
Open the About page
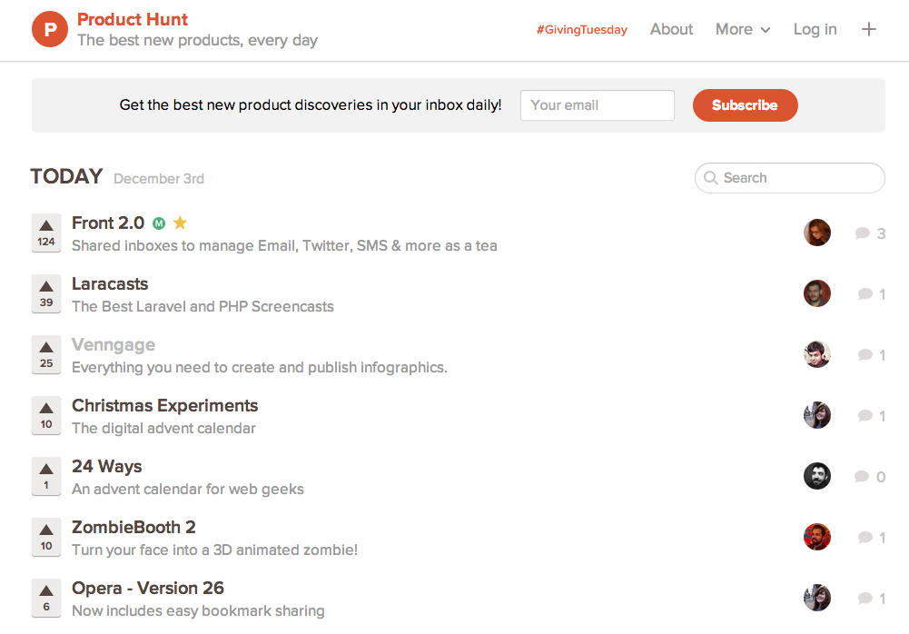click(x=671, y=29)
